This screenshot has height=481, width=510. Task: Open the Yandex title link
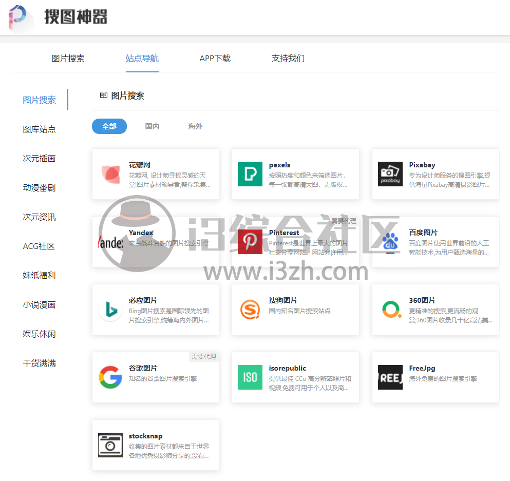141,233
